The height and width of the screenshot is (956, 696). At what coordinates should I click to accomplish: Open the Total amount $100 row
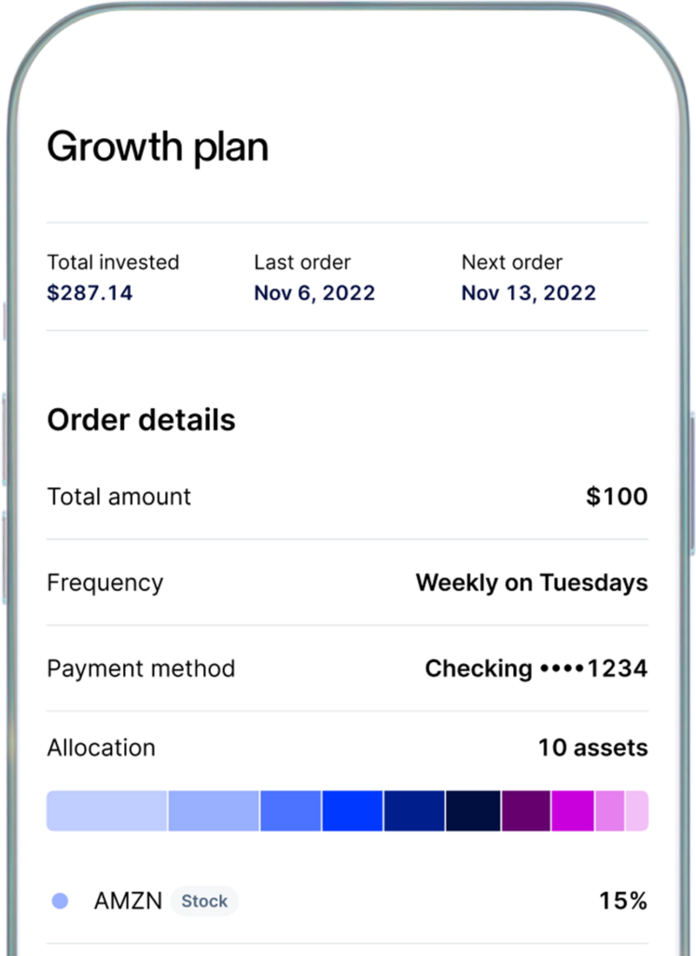coord(347,497)
